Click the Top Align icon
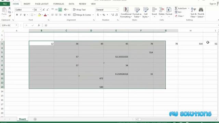Viewport: 219px width, 123px height. pos(52,10)
